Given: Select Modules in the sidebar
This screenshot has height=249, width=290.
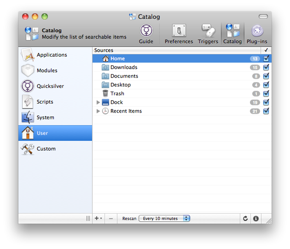Looking at the screenshot, I should [55, 70].
